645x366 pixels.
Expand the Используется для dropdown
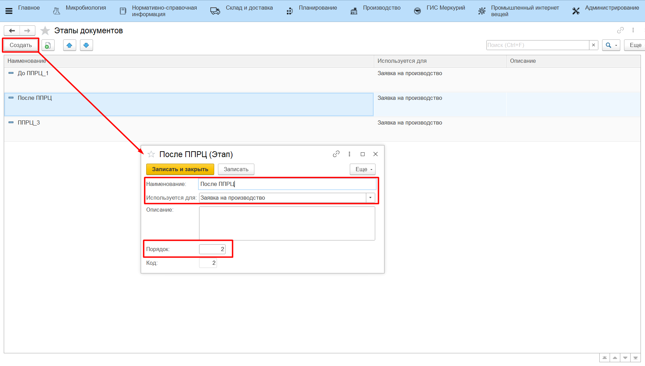pos(370,198)
